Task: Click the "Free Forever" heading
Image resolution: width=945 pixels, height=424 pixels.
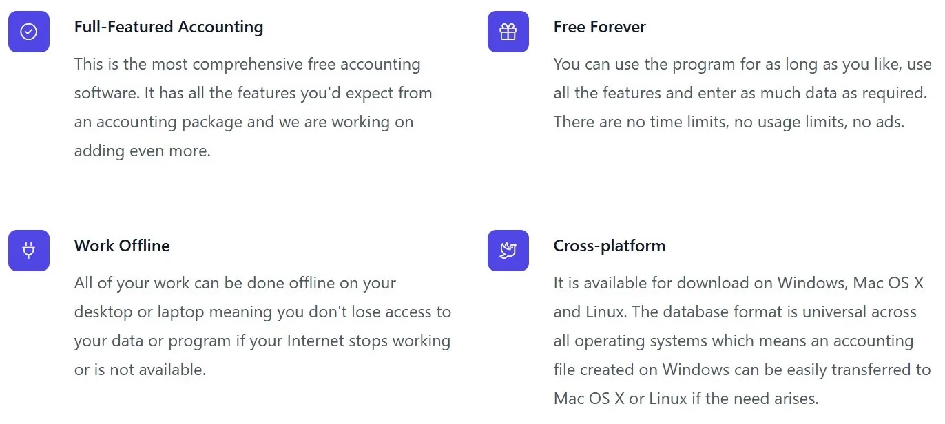Action: tap(599, 27)
